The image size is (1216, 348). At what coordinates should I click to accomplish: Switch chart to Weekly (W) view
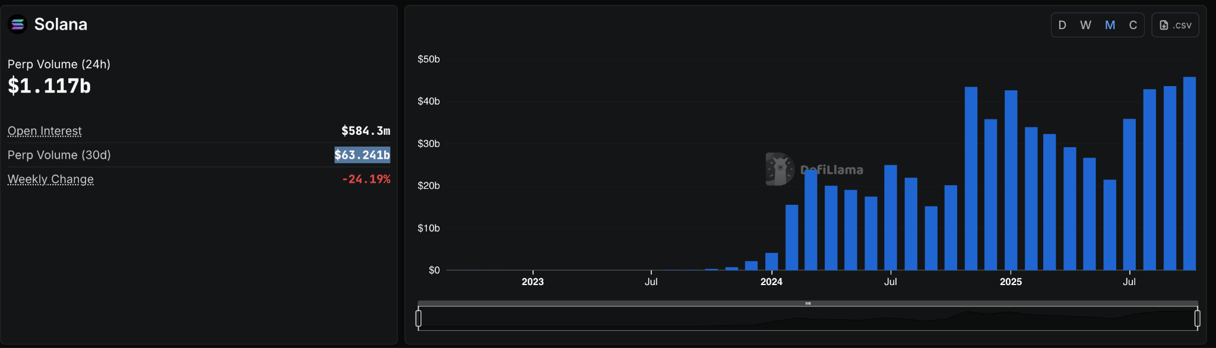coord(1085,25)
